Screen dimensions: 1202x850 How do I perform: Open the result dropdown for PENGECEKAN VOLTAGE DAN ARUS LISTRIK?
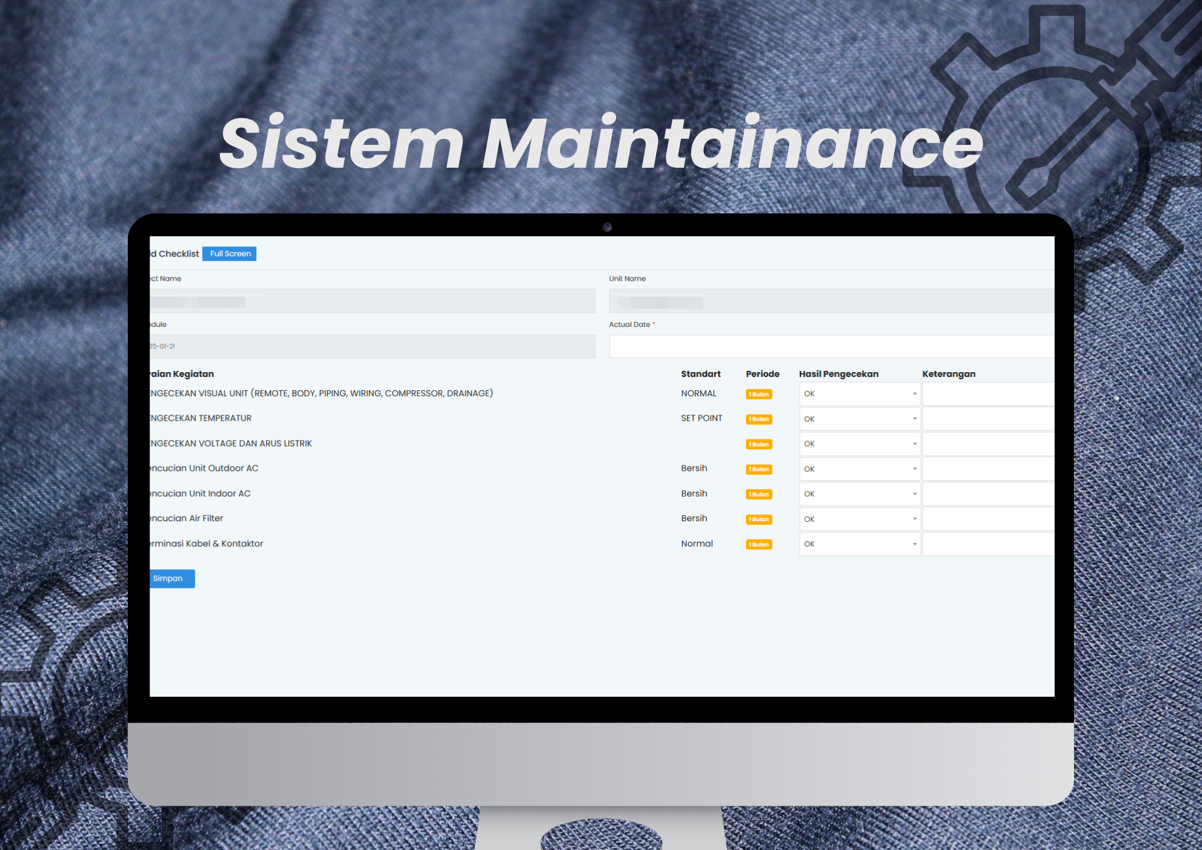pos(859,444)
